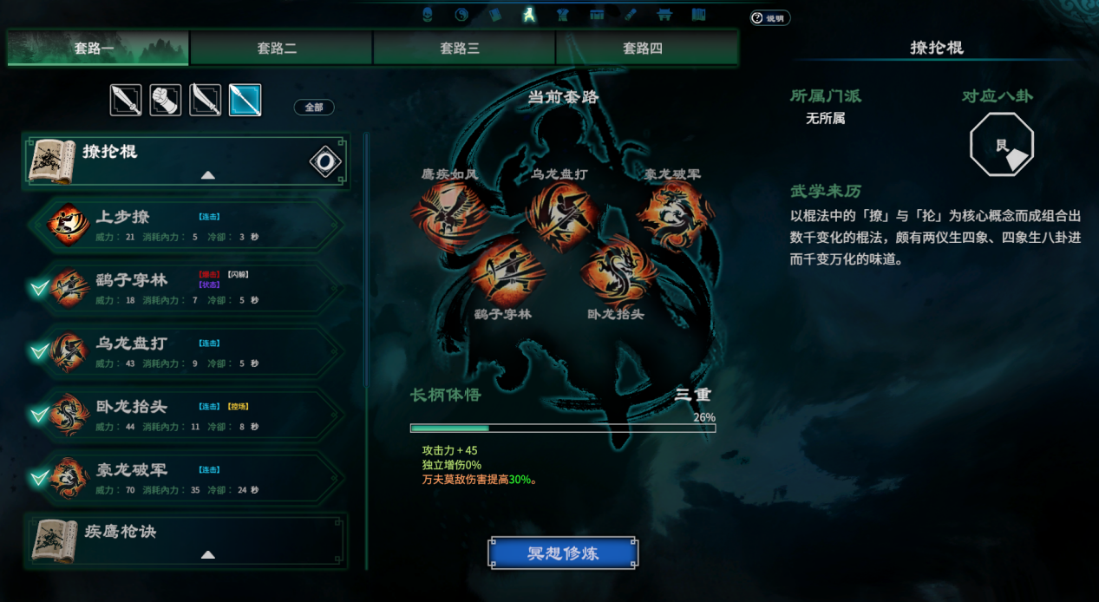The image size is (1099, 602).
Task: Select the highlighted spear filter icon
Action: click(x=245, y=100)
